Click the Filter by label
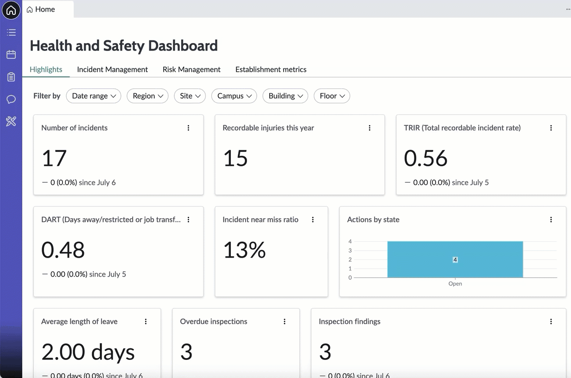 [x=47, y=96]
